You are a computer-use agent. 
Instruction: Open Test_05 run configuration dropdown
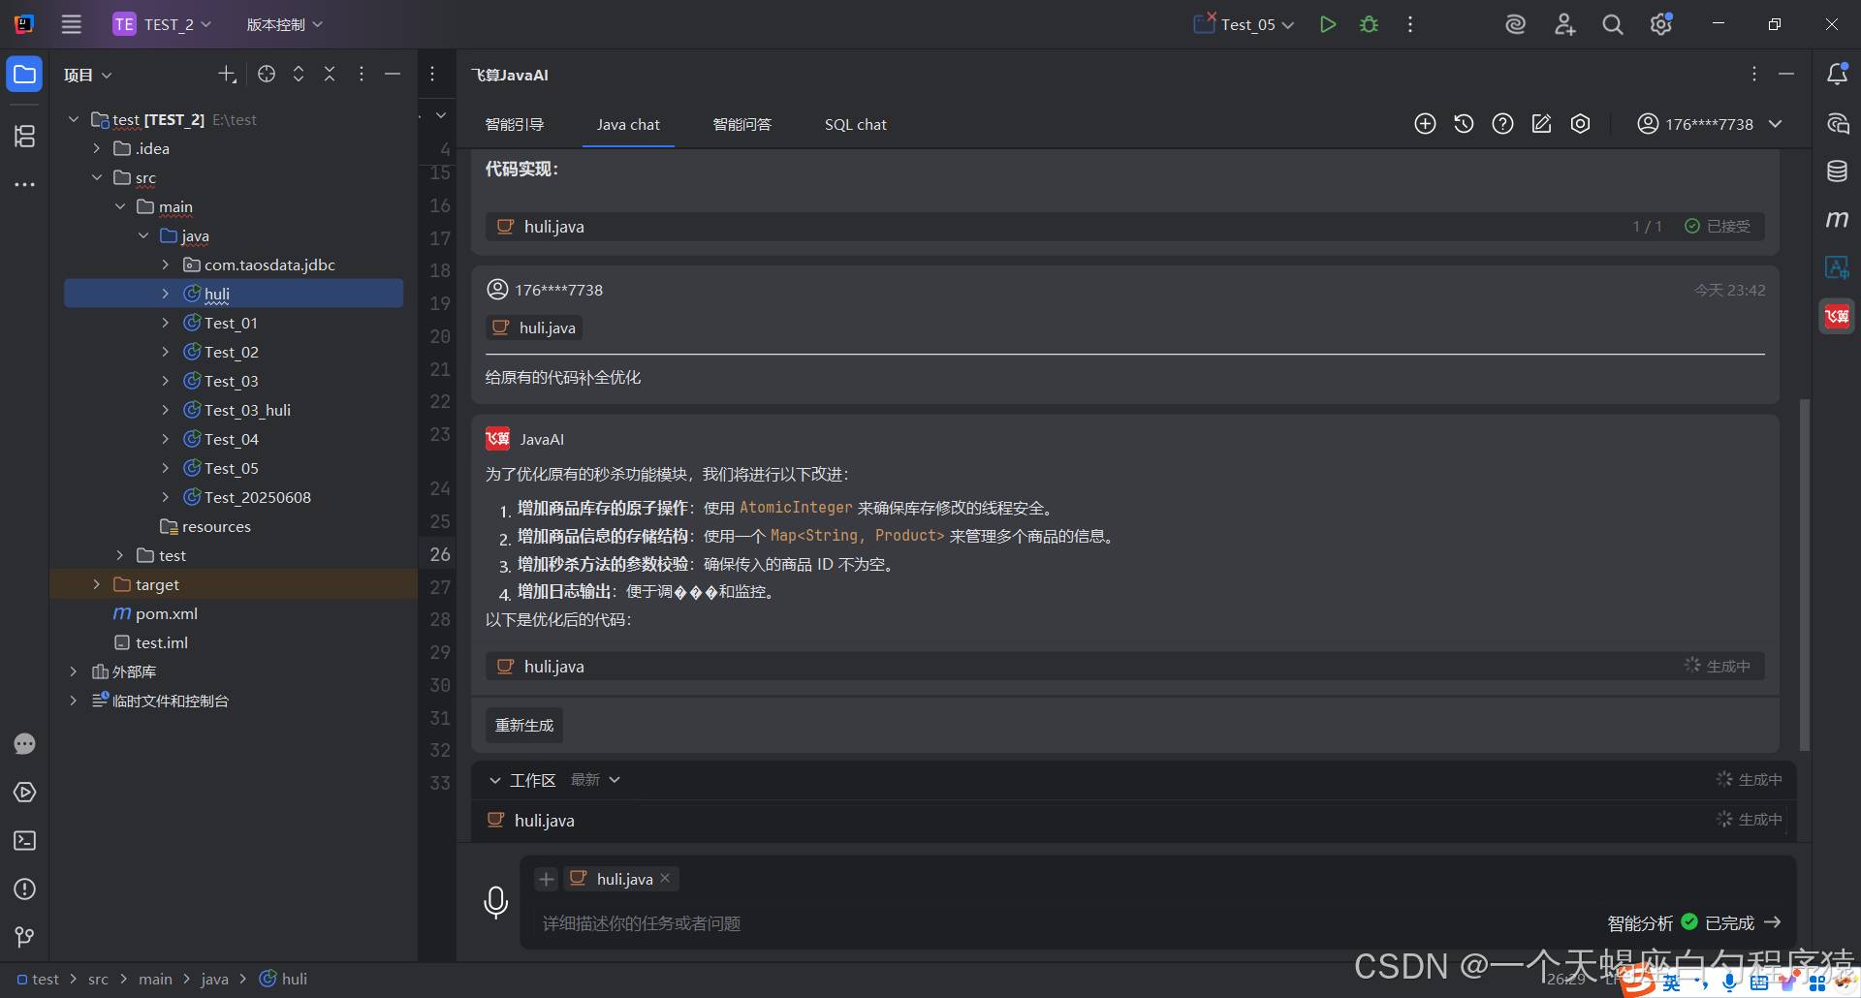[x=1245, y=24]
